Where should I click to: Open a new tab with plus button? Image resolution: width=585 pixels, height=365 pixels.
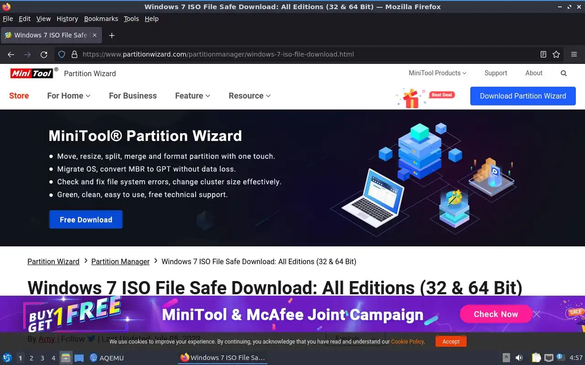[112, 35]
